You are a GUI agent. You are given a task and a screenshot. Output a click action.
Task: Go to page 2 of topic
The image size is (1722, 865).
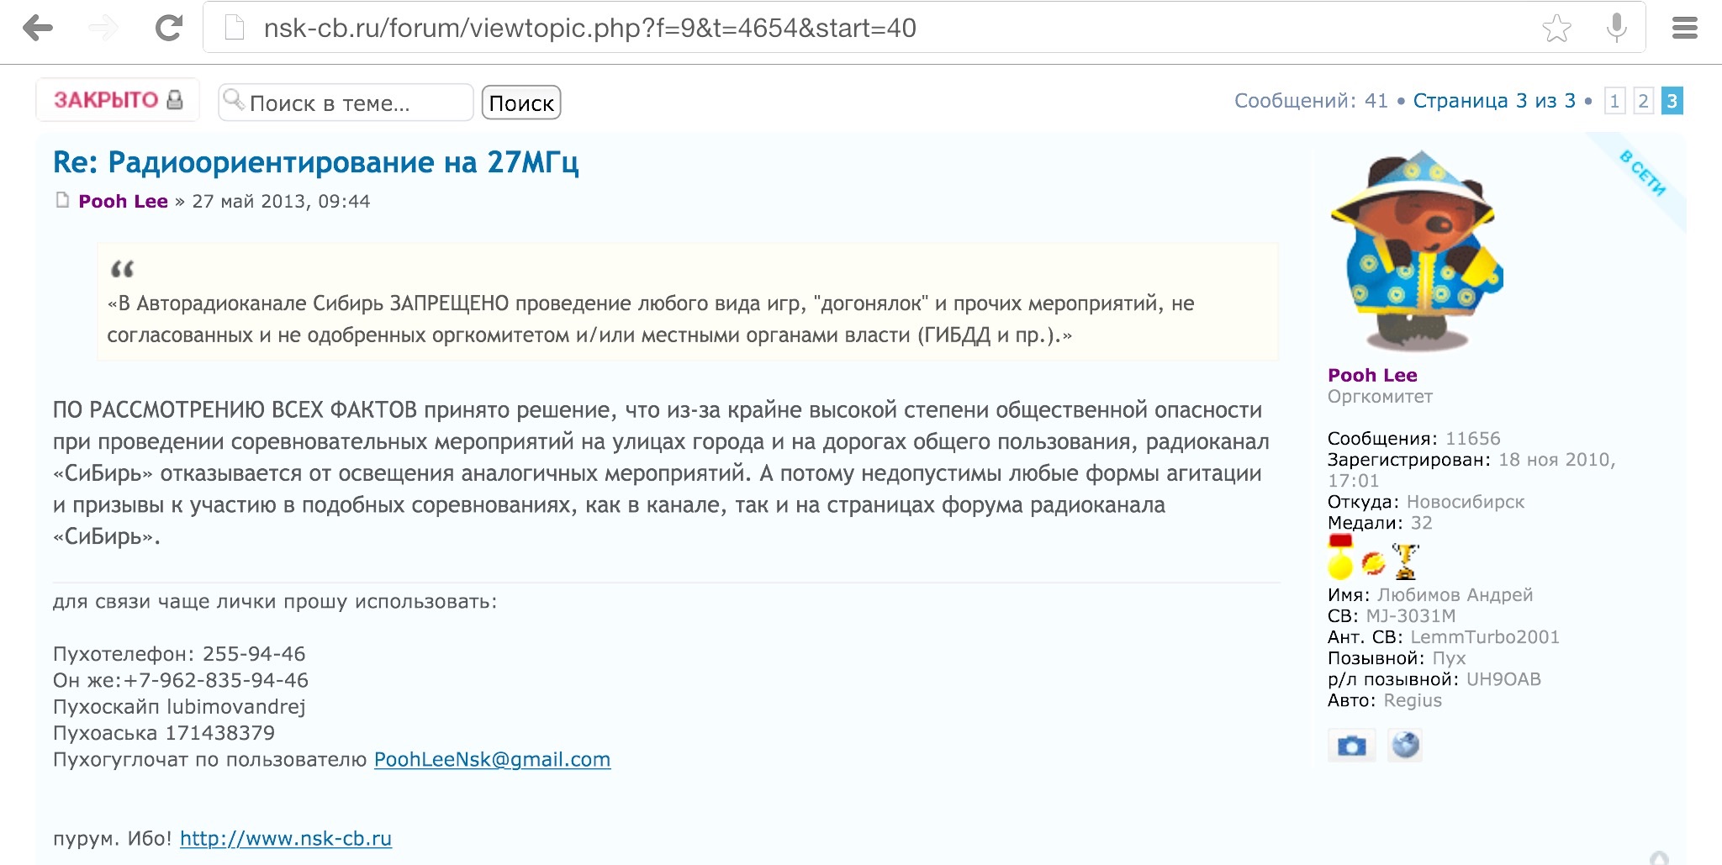click(x=1643, y=102)
